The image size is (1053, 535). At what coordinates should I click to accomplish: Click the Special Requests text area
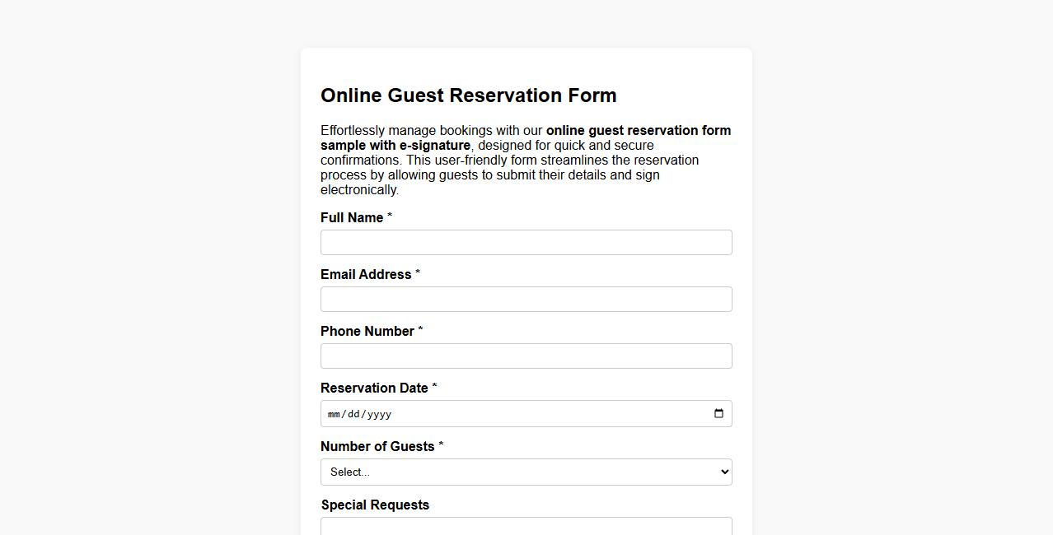[x=526, y=527]
